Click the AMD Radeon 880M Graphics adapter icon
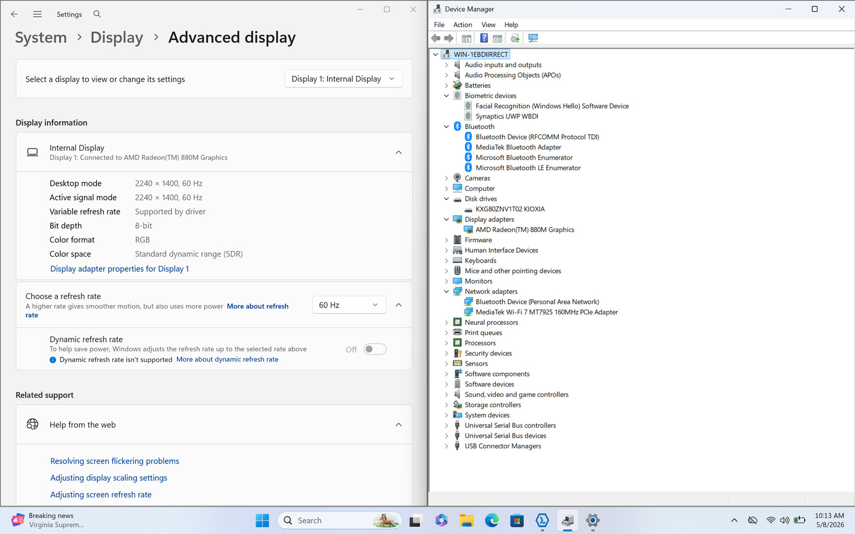855x534 pixels. 468,230
